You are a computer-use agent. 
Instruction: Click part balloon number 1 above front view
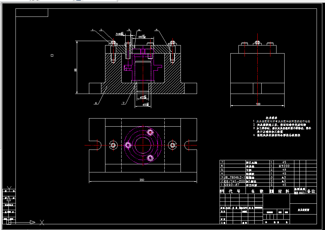[93, 30]
